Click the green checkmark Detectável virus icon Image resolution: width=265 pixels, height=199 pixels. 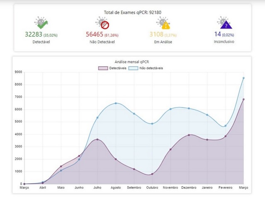click(x=41, y=23)
